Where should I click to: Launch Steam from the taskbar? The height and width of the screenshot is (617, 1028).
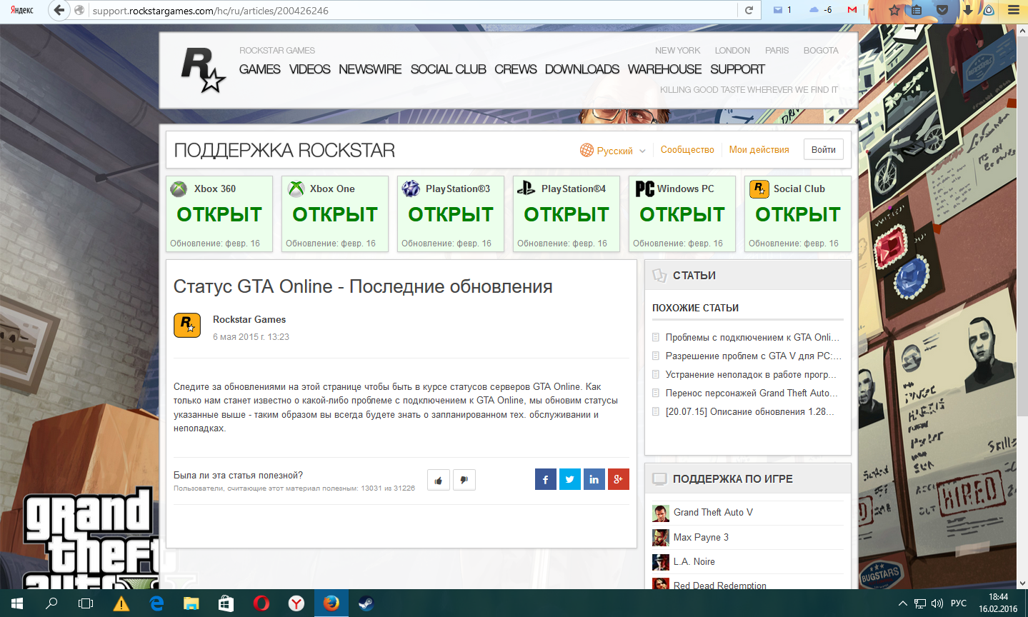[366, 603]
